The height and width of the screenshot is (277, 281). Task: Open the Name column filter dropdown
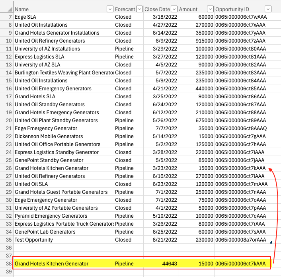coord(110,9)
